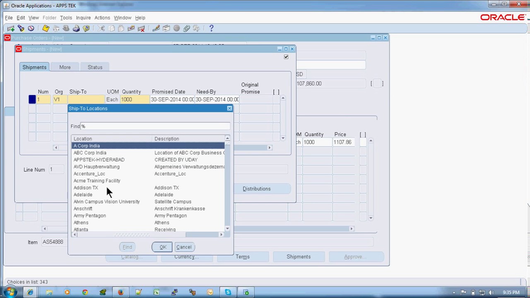Select location 'Acme Training Facility'
This screenshot has height=298, width=530.
tap(97, 181)
